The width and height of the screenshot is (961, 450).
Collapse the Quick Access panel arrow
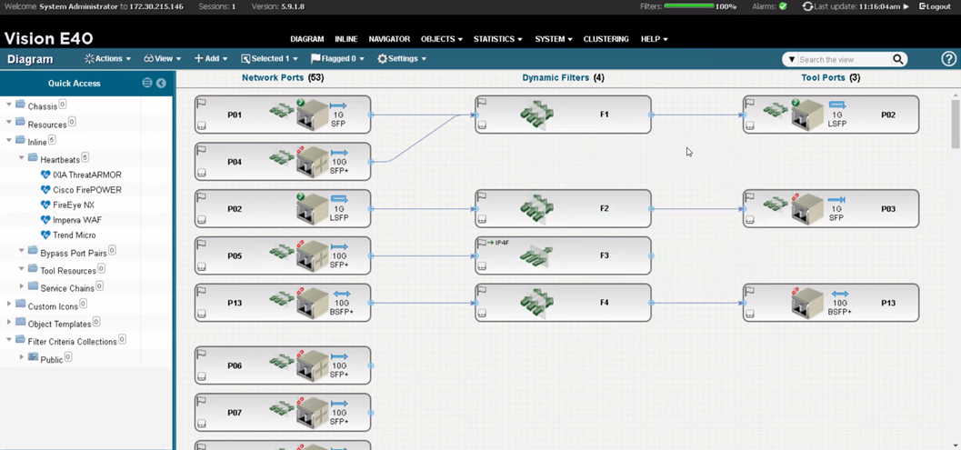pos(161,83)
